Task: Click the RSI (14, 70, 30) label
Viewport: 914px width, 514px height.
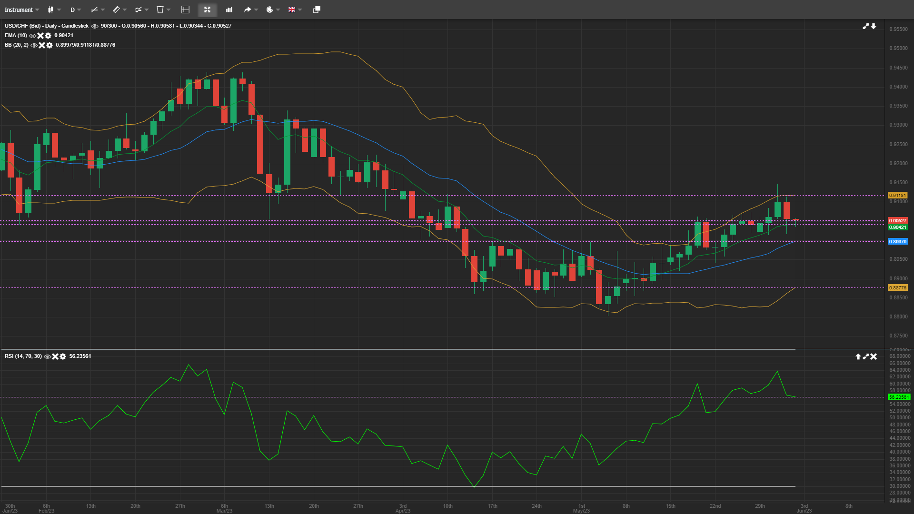Action: (x=23, y=356)
